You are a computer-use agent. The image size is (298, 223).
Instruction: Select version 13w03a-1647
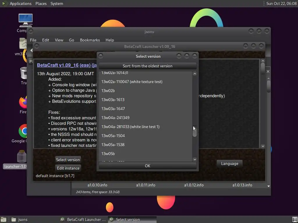coord(145,109)
